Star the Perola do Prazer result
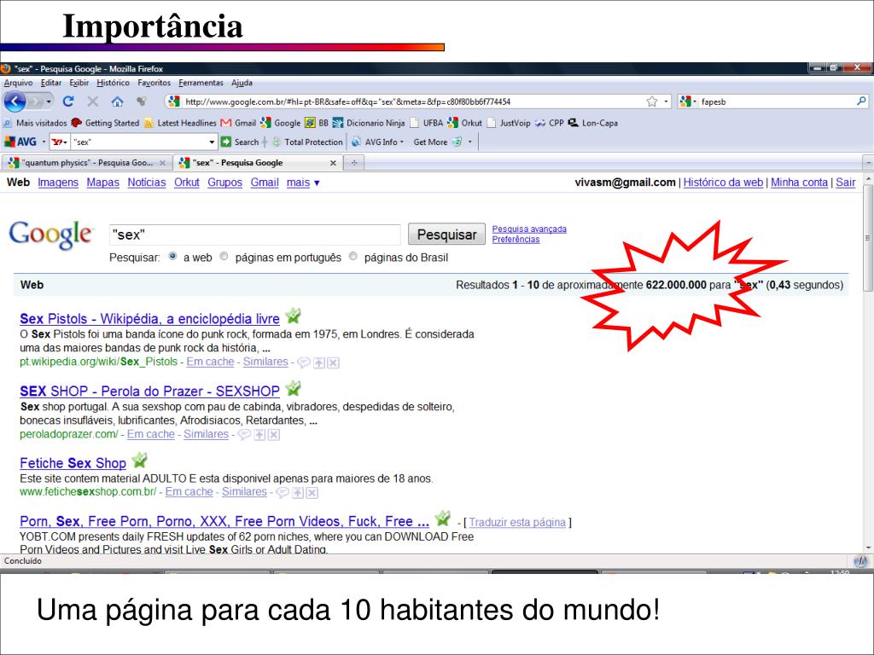874x655 pixels. [x=294, y=388]
